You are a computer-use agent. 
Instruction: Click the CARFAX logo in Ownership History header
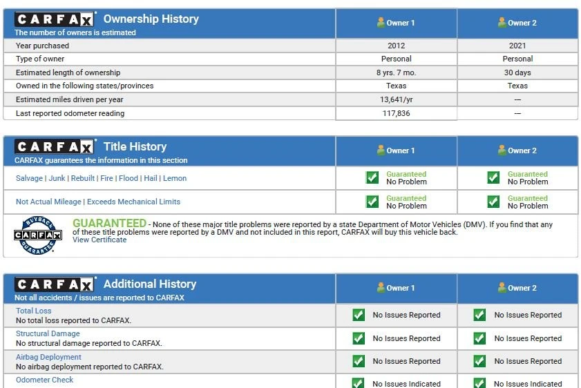point(54,19)
